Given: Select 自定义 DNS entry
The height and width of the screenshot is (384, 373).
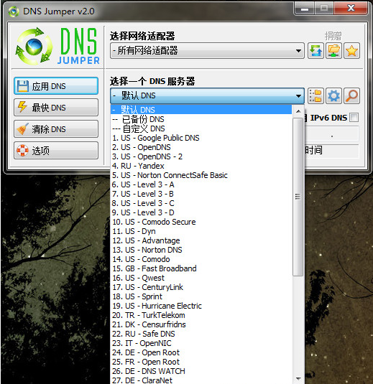Looking at the screenshot, I should tap(201, 128).
